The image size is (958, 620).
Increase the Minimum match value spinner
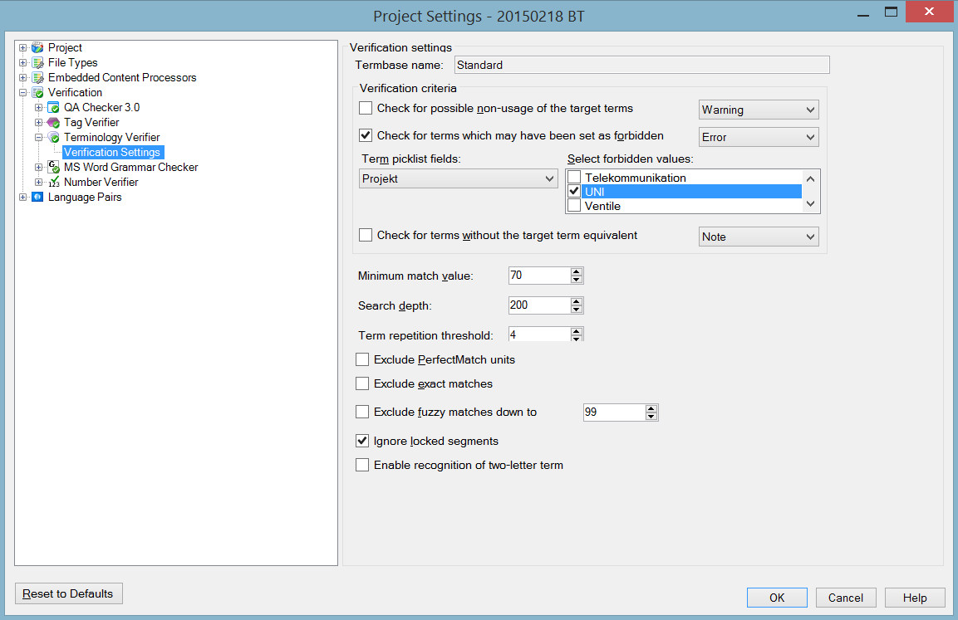(576, 271)
